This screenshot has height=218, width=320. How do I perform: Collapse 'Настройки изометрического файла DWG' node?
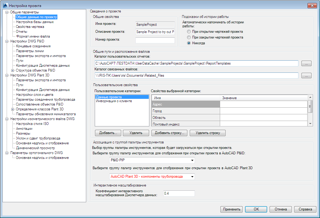(7, 119)
